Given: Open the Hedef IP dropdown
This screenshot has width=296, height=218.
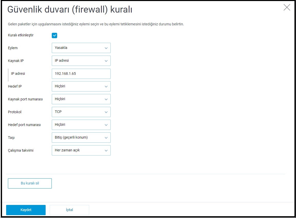Looking at the screenshot, I should pos(81,86).
